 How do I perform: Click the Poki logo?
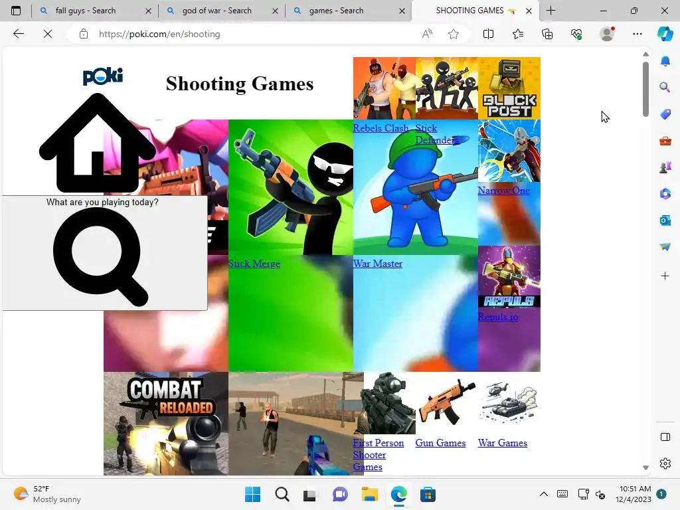pyautogui.click(x=103, y=76)
